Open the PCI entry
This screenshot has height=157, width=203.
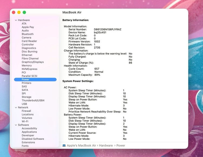(24, 73)
